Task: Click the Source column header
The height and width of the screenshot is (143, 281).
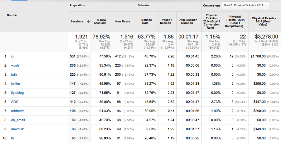Action: (12, 15)
